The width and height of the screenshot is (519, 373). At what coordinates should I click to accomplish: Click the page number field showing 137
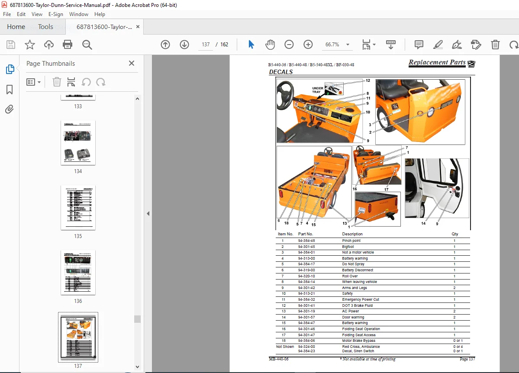[206, 44]
